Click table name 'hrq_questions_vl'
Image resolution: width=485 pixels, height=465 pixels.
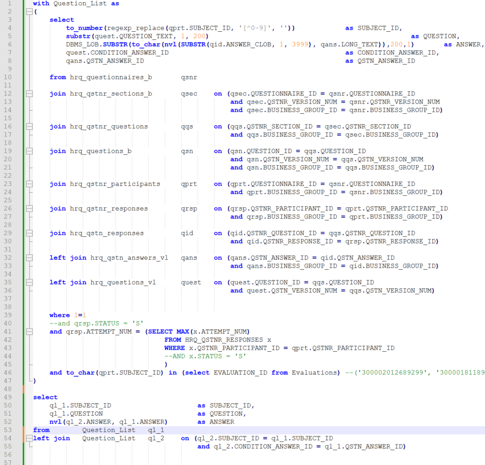123,282
